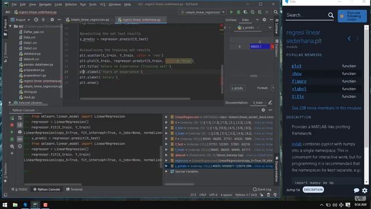Select data cell 40835.1 in SciView

[x=260, y=46]
